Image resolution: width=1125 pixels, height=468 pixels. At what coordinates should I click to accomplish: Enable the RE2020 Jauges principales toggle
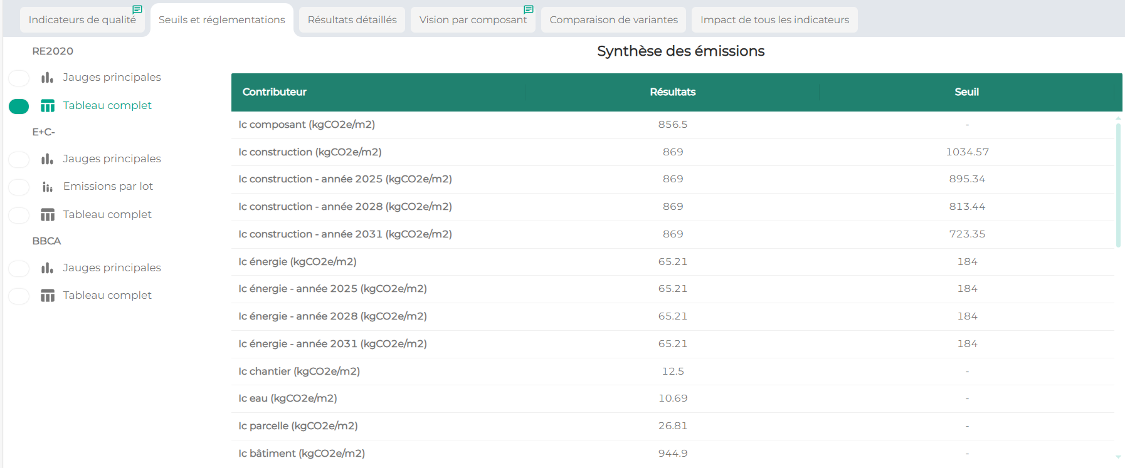19,78
